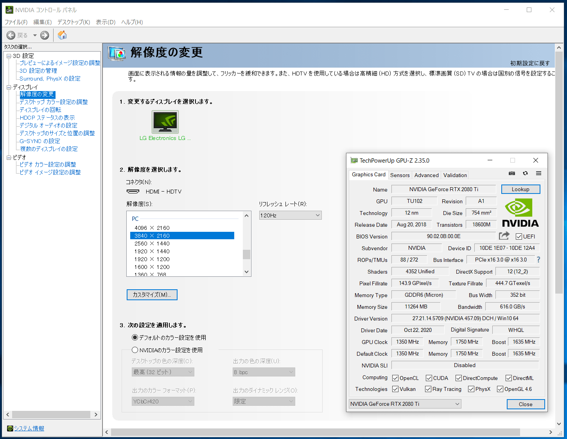Click 初期設定に戻す link

tap(530, 63)
